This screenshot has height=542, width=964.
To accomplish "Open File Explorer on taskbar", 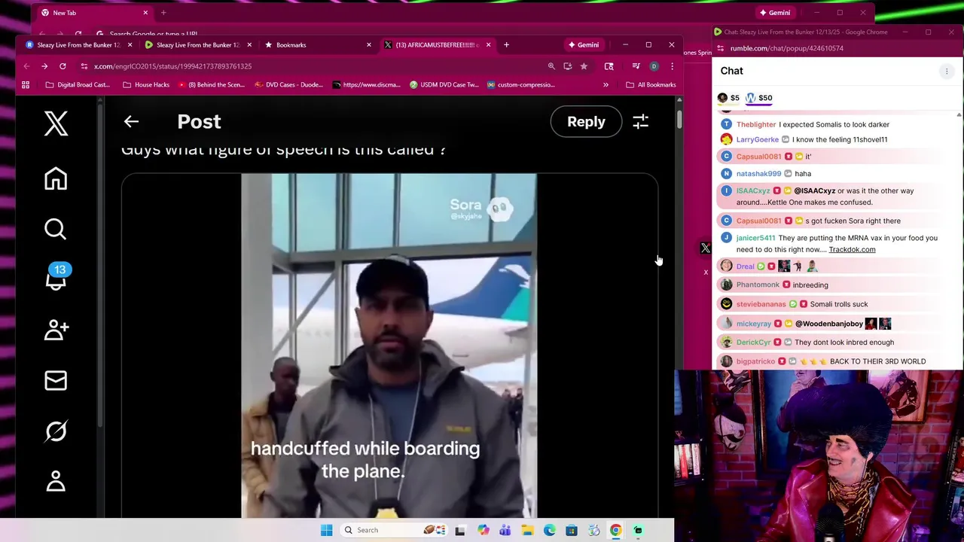I will tap(527, 530).
